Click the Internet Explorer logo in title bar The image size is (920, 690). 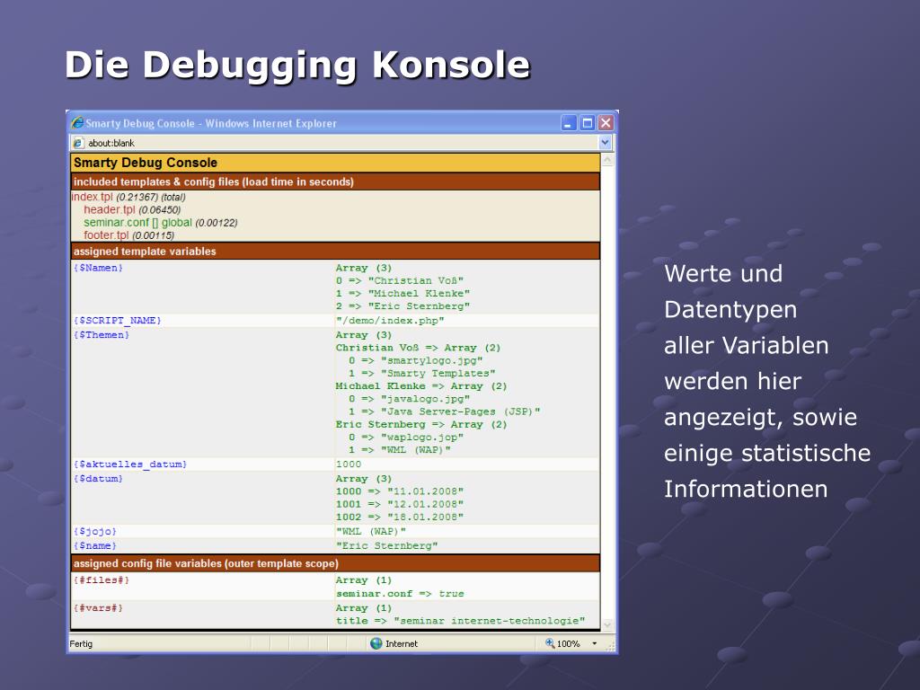click(x=77, y=122)
